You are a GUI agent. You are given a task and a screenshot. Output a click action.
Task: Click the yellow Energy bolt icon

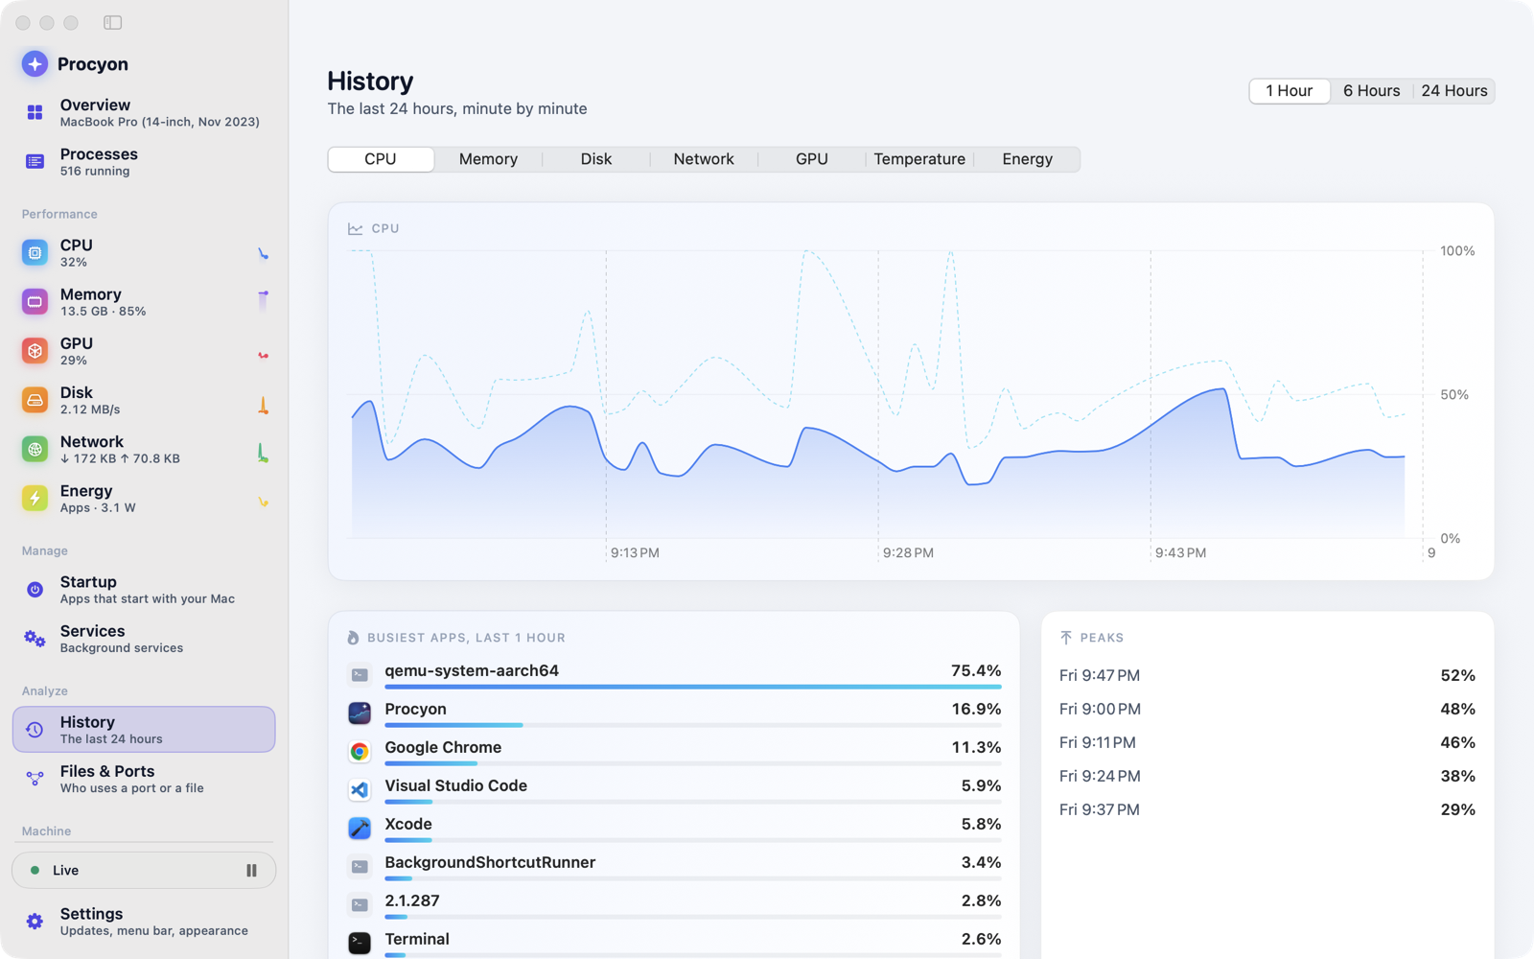35,498
